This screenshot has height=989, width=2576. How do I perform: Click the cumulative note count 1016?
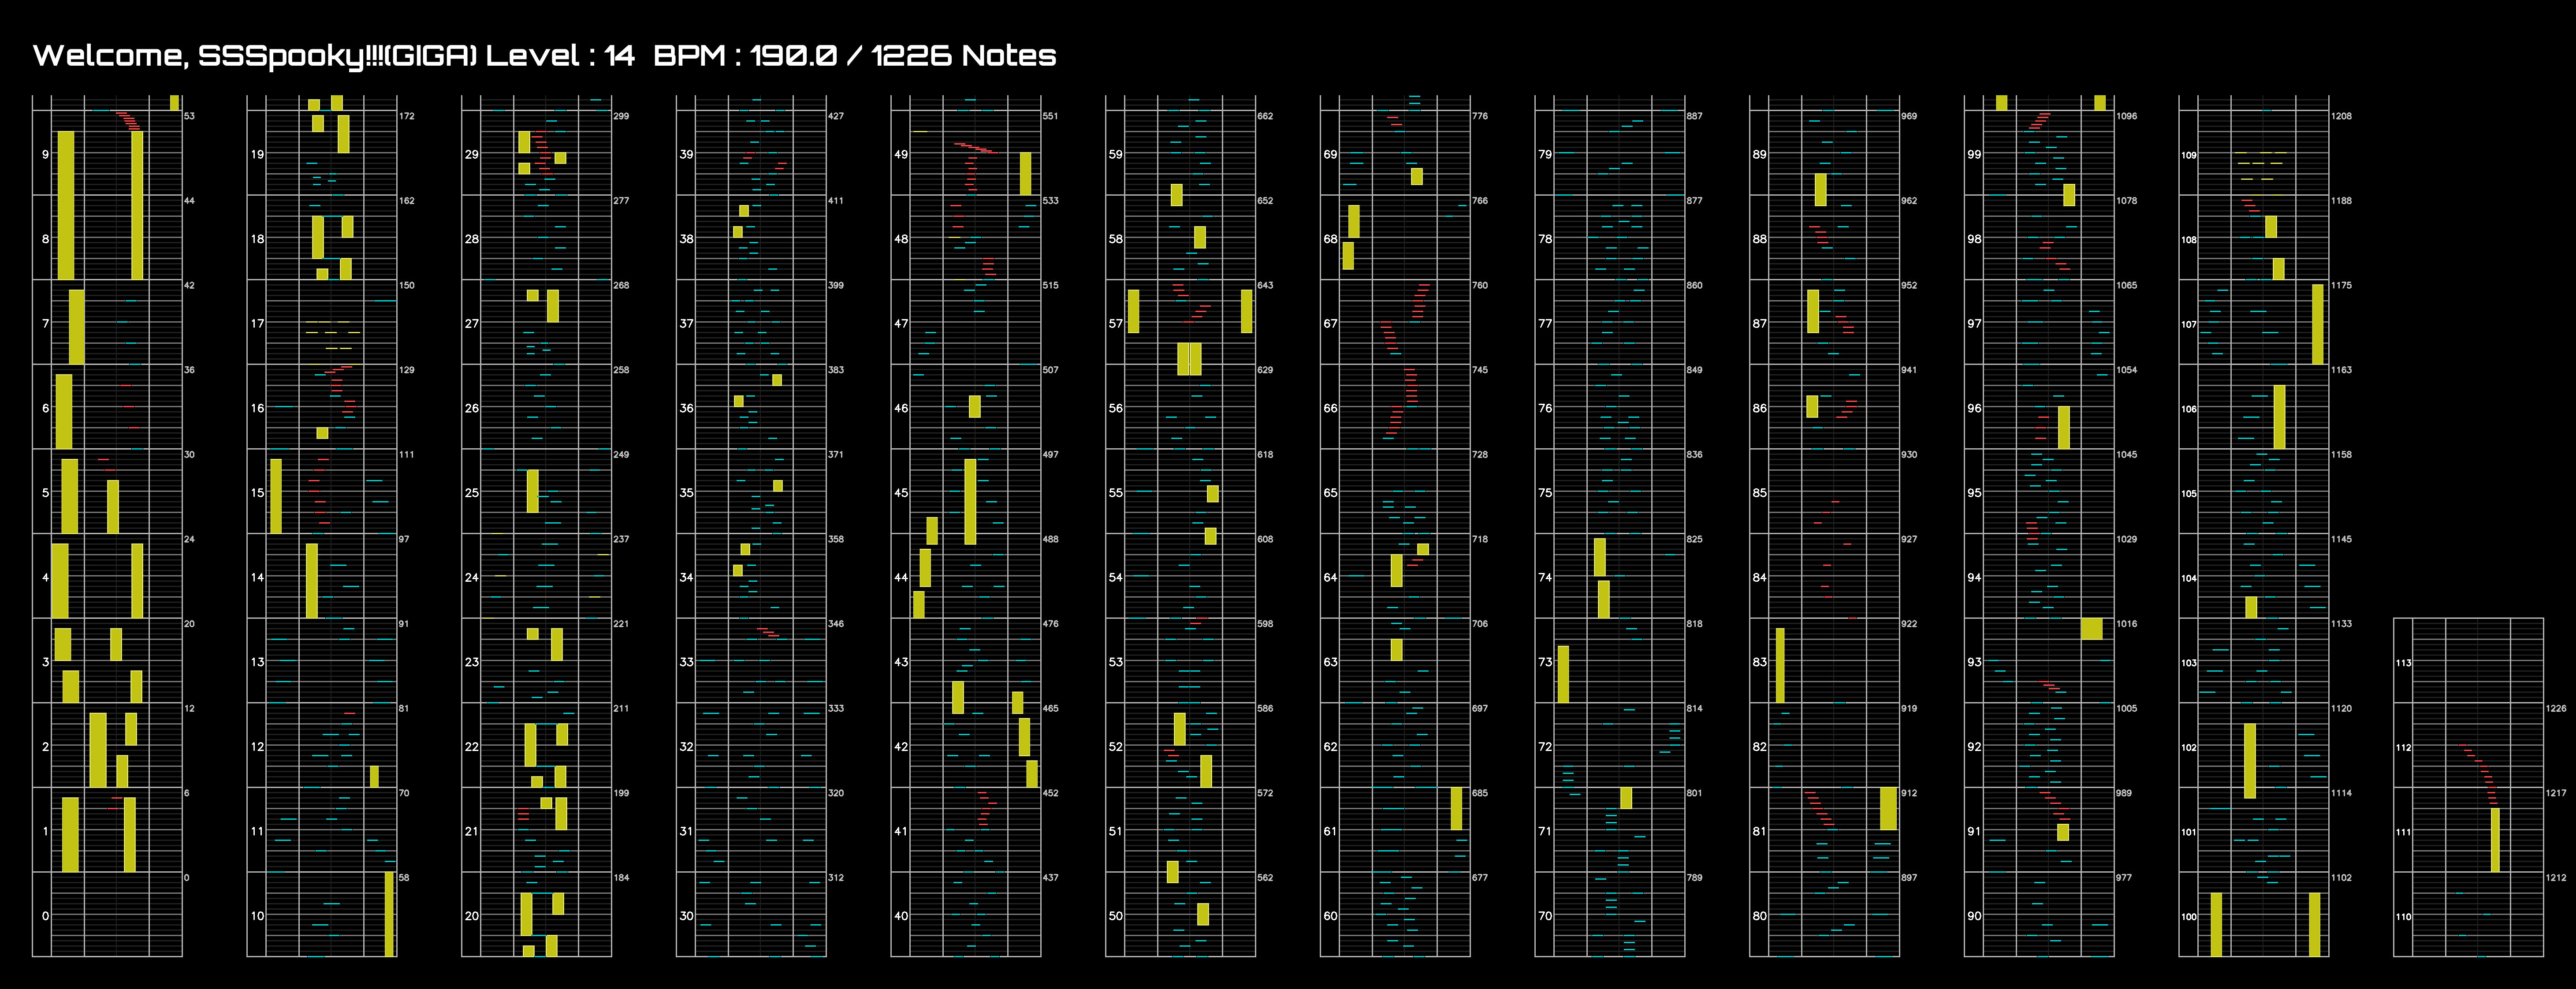tap(2126, 624)
